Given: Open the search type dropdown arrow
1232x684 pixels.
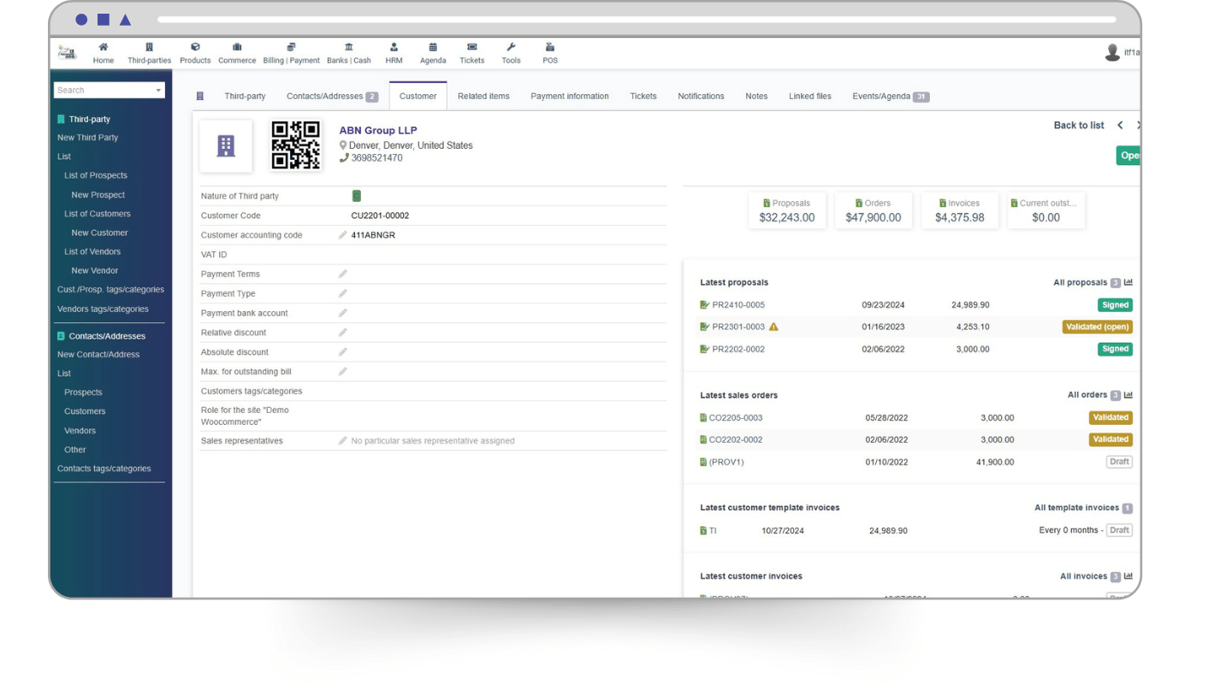Looking at the screenshot, I should coord(158,91).
